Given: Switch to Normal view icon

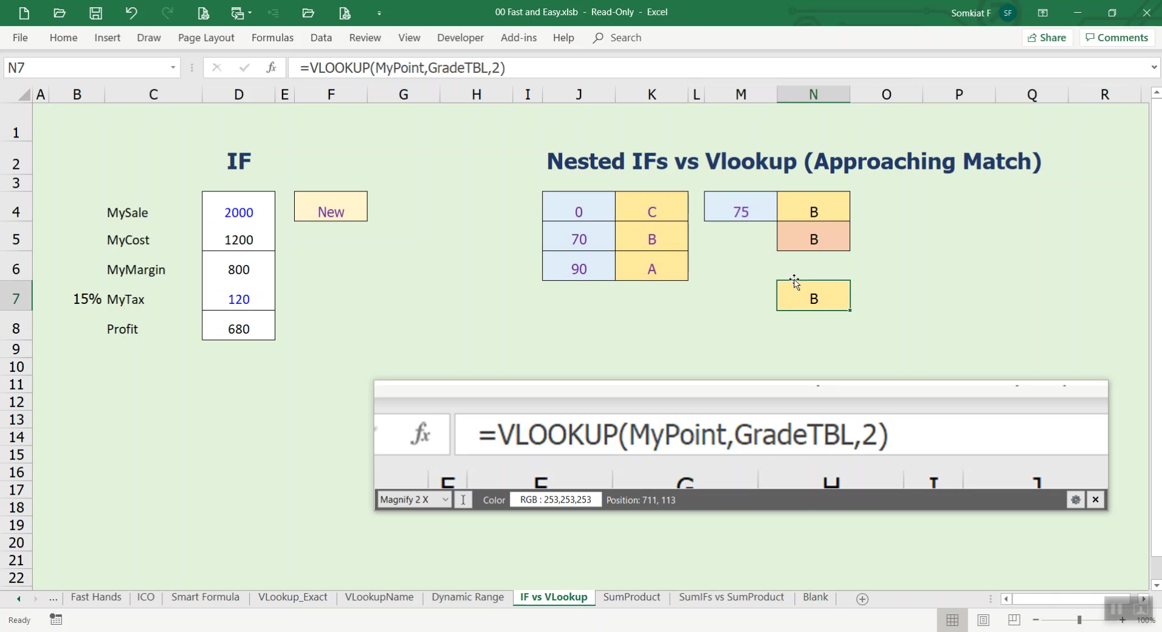Looking at the screenshot, I should point(952,620).
